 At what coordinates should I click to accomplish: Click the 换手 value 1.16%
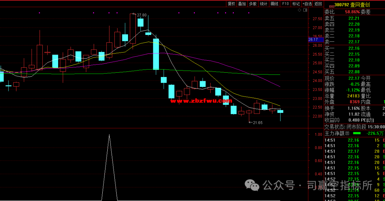[354, 108]
